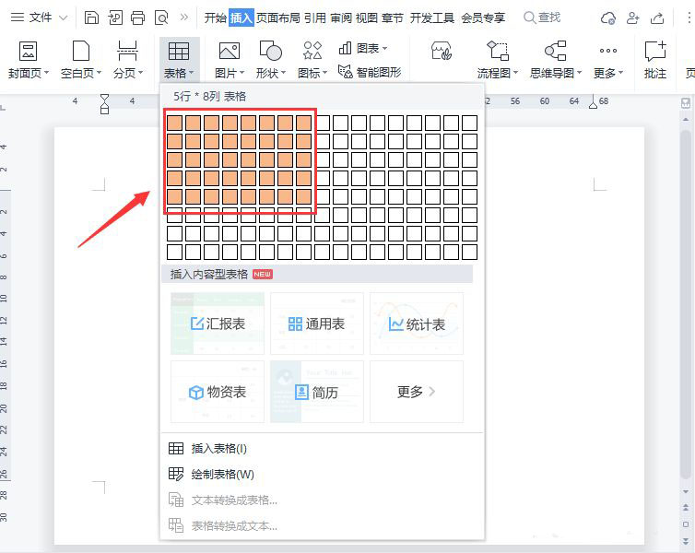Click the print icon
Screen dimensions: 695x553
tap(138, 18)
